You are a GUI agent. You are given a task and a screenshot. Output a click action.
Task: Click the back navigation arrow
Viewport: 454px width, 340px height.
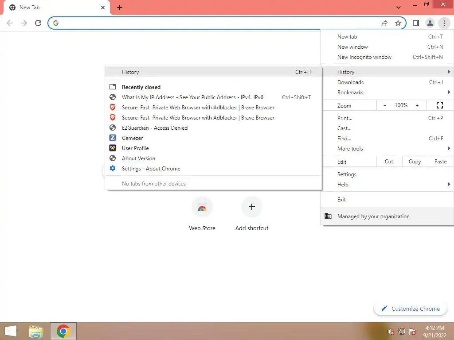point(10,23)
